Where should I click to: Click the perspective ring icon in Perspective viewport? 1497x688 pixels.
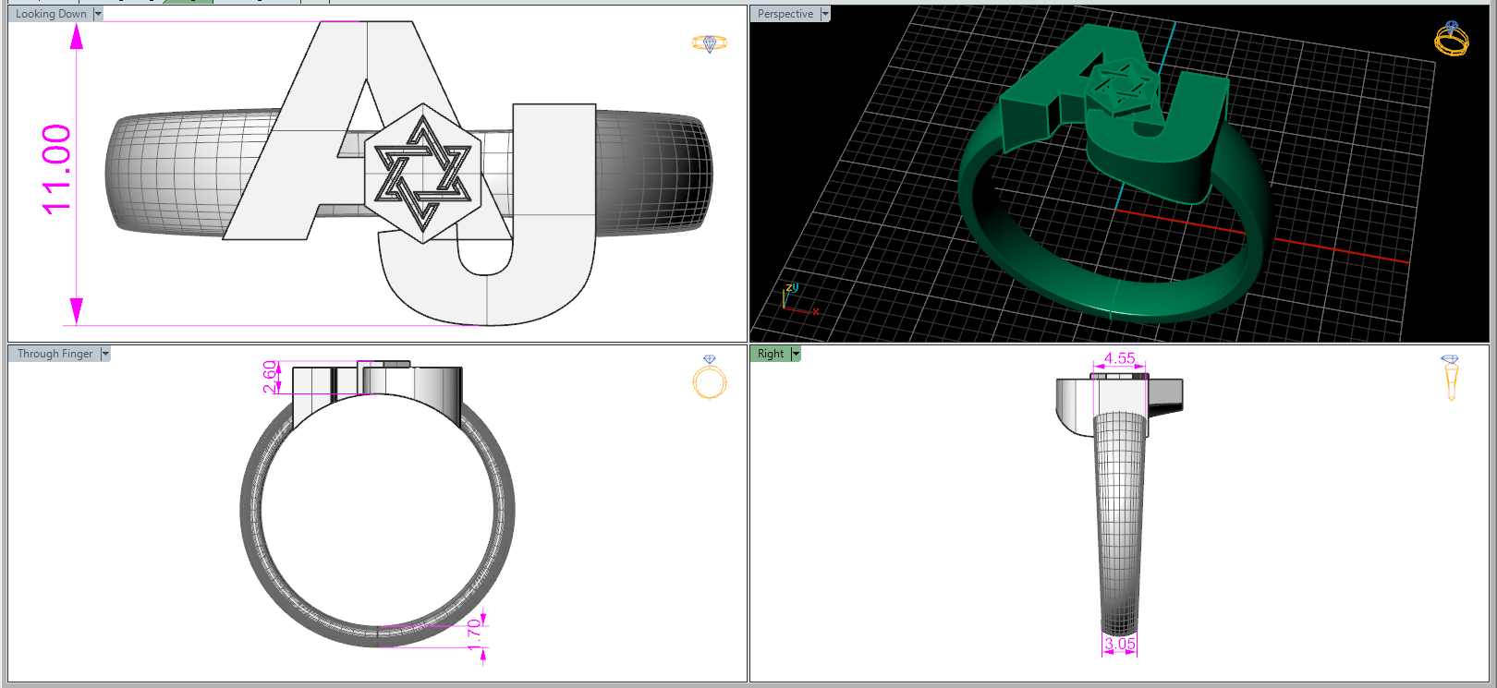pyautogui.click(x=1451, y=39)
